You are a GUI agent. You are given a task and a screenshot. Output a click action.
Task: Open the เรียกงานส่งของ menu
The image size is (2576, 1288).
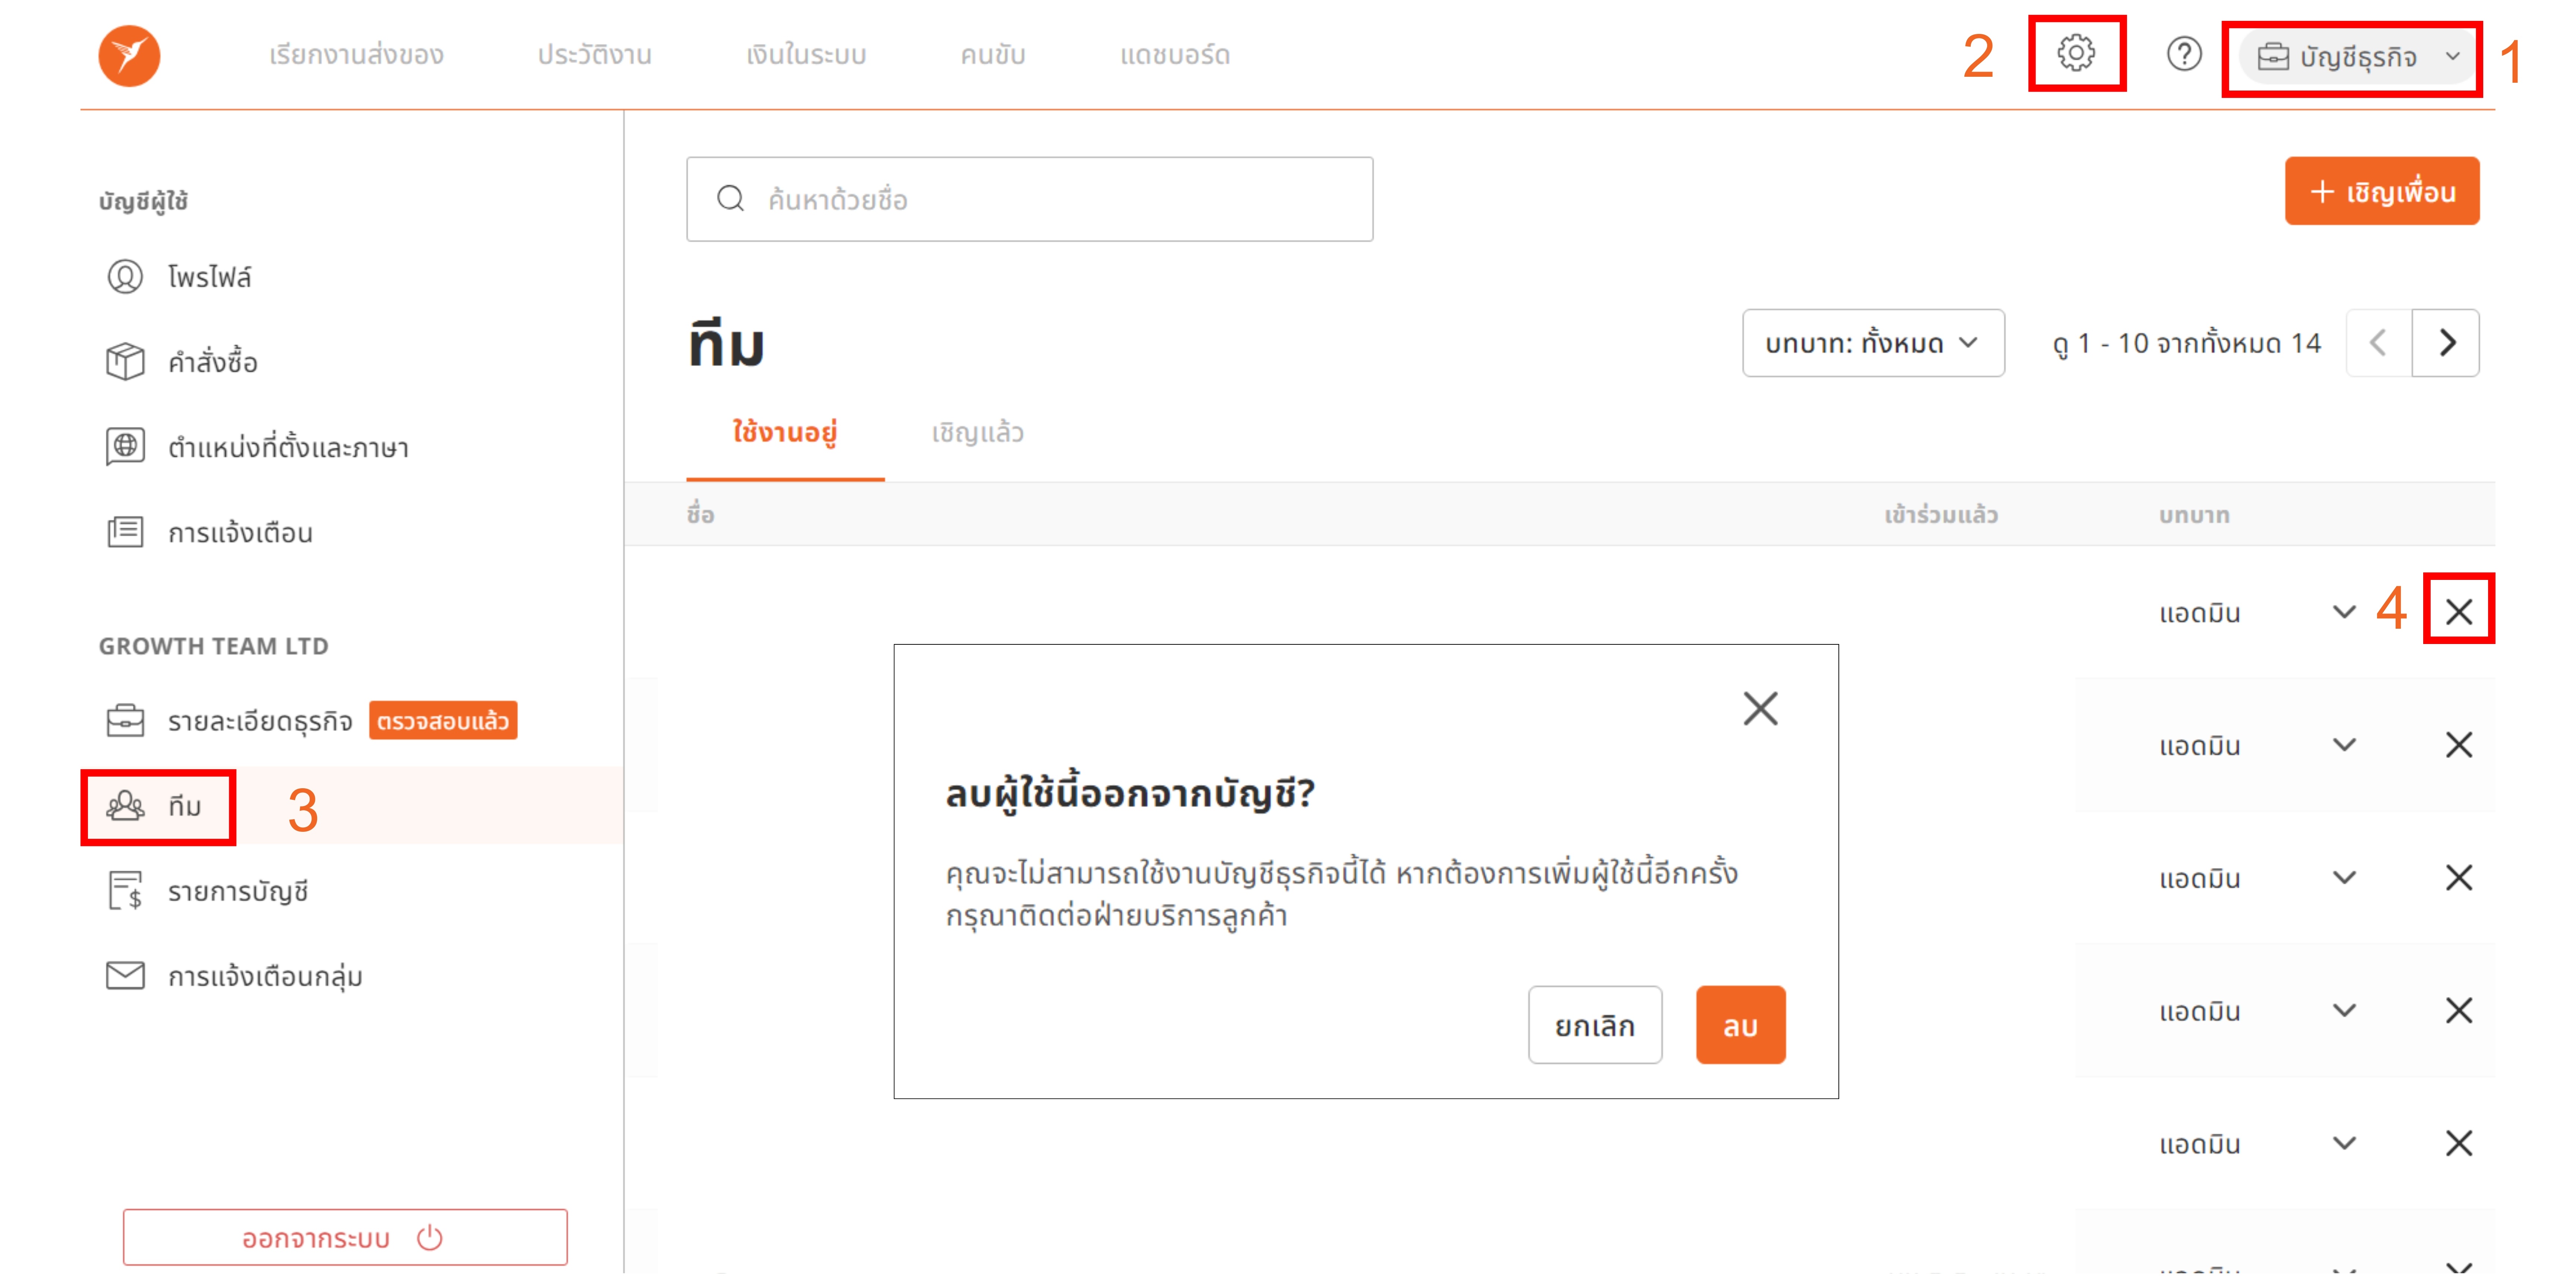pos(356,55)
